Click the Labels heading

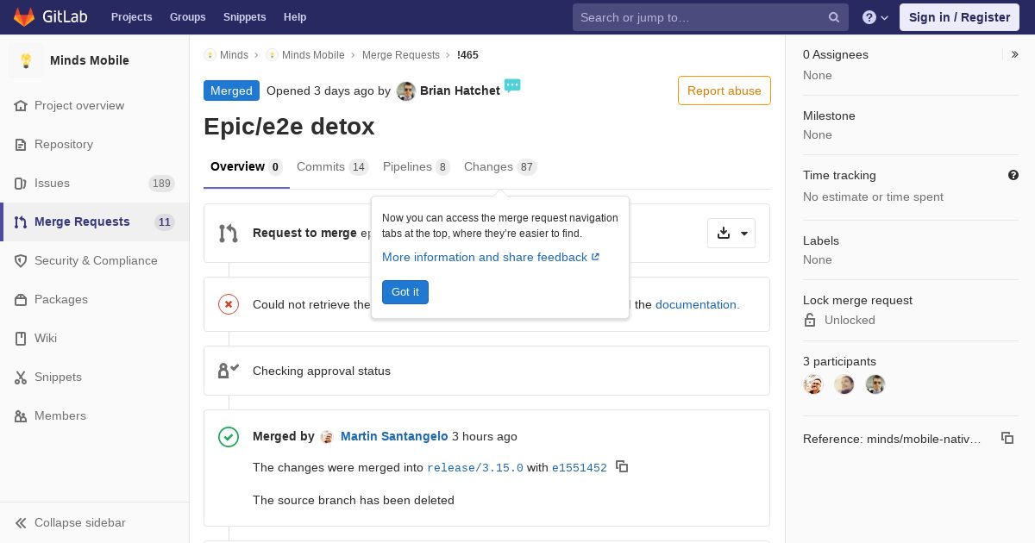821,240
